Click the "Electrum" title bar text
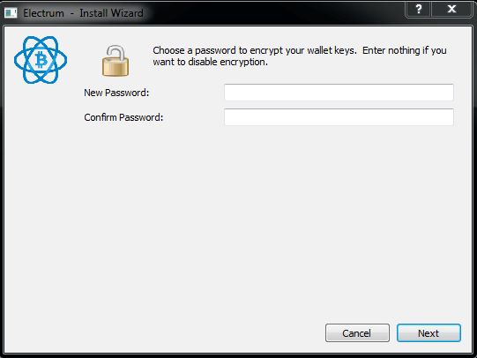 pyautogui.click(x=43, y=13)
